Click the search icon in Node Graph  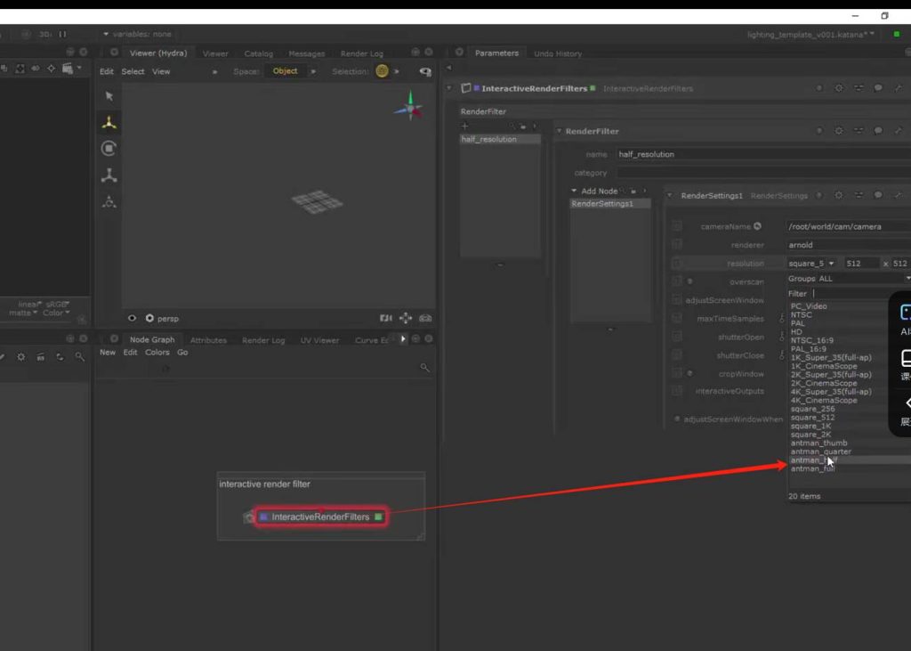click(x=424, y=368)
